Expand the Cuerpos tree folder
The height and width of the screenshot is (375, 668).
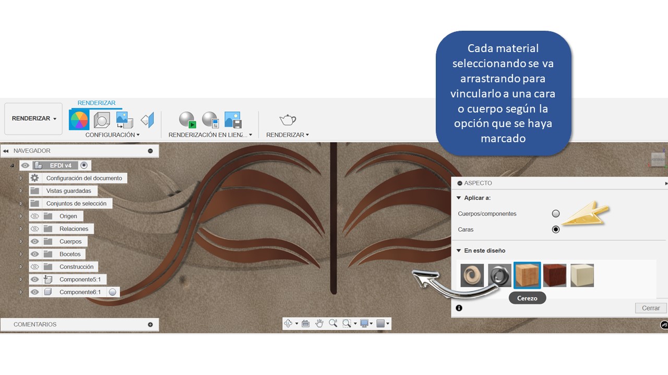(21, 242)
